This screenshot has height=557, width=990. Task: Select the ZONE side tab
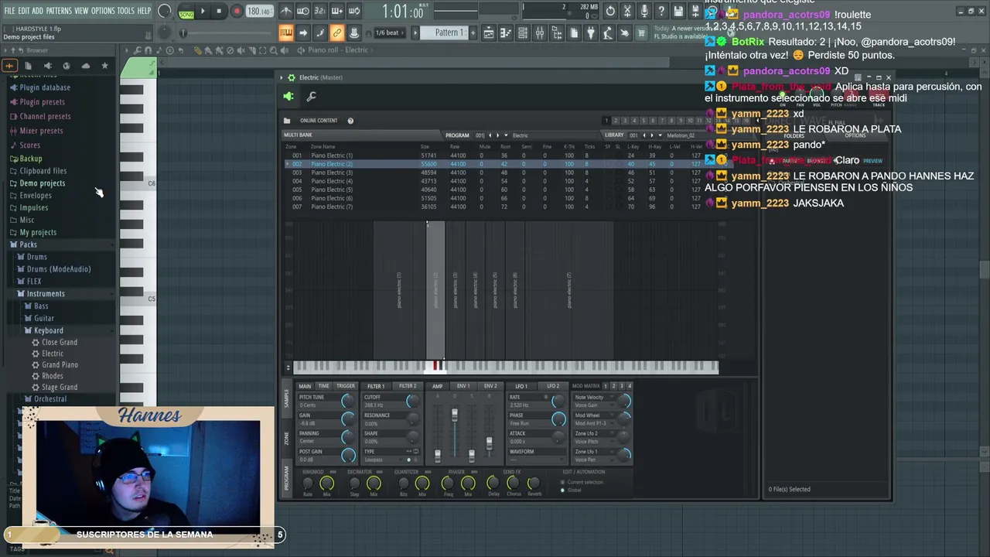(287, 439)
